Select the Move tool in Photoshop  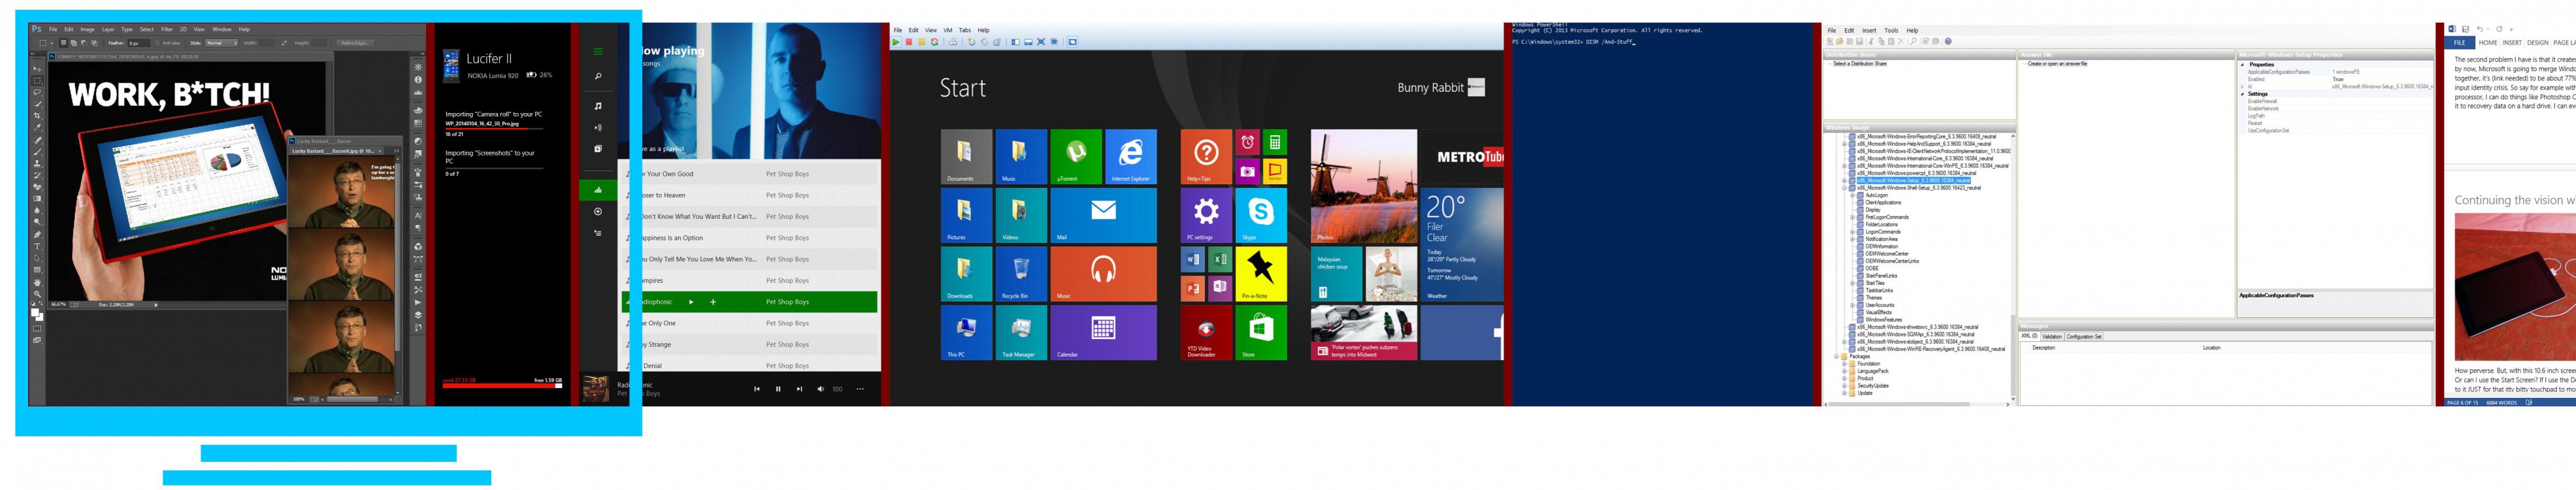(x=38, y=69)
